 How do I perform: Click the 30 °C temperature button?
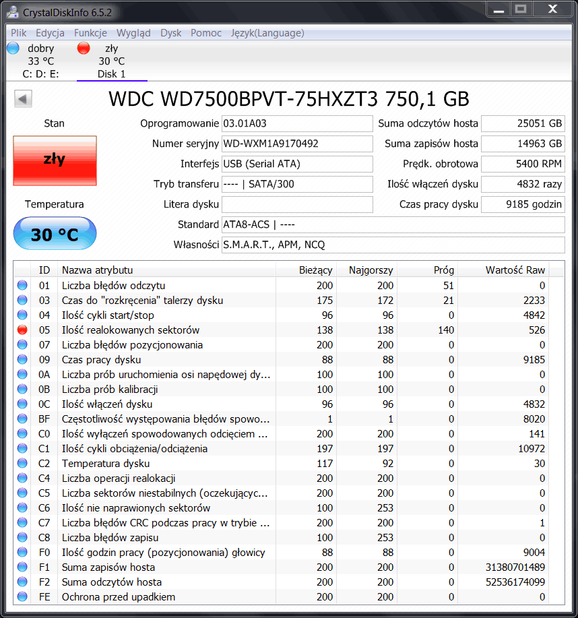click(55, 233)
